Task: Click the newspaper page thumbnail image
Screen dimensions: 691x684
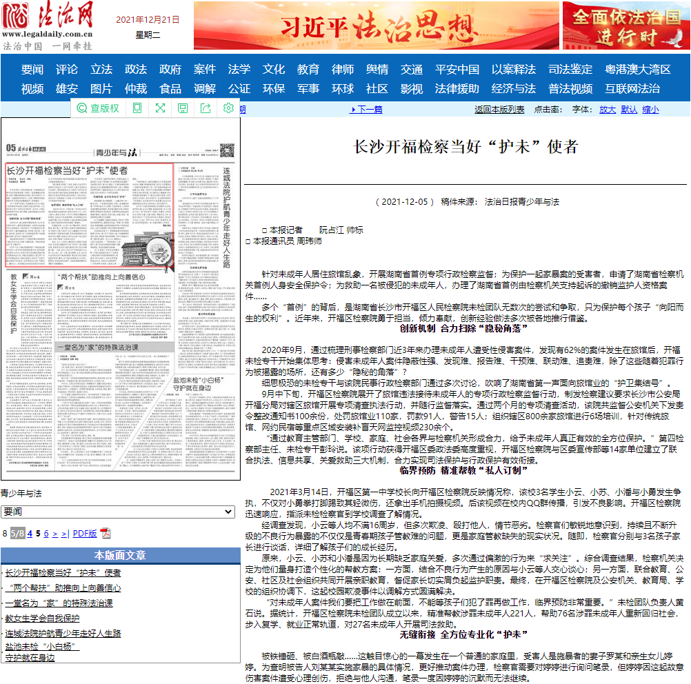Action: (x=120, y=299)
